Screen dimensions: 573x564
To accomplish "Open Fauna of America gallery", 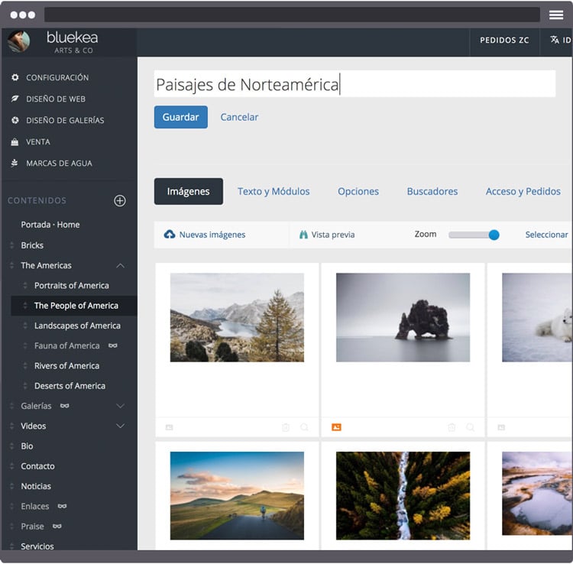I will tap(67, 345).
